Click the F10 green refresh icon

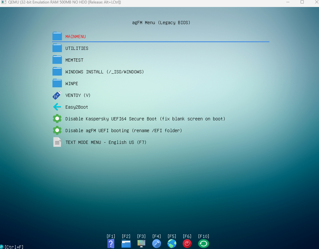point(204,244)
